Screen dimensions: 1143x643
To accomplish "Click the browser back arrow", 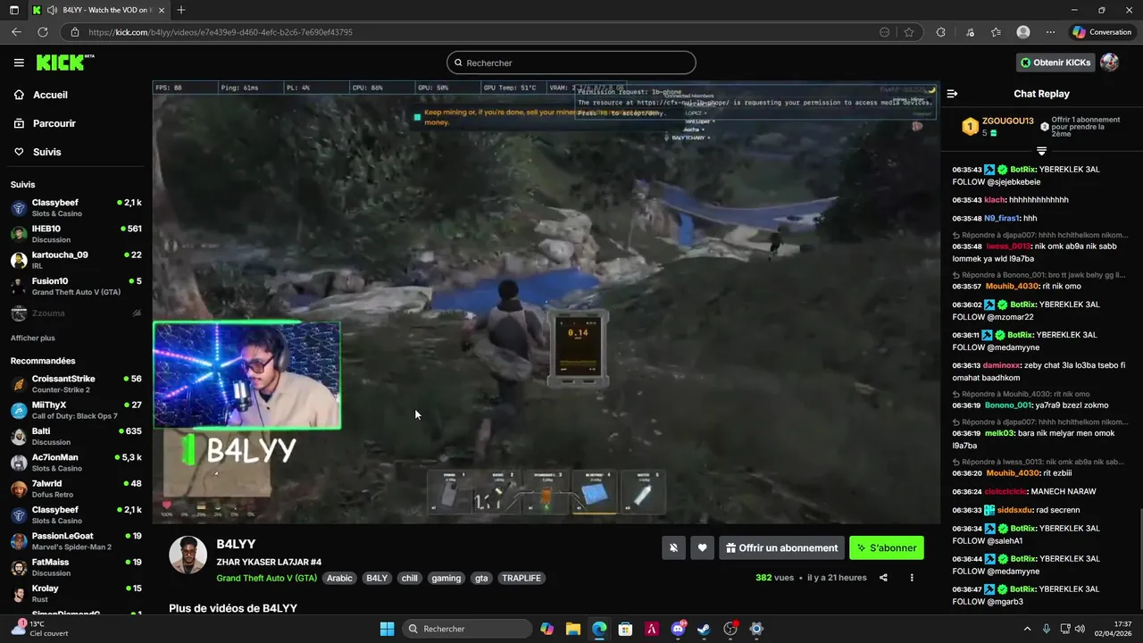I will 16,32.
